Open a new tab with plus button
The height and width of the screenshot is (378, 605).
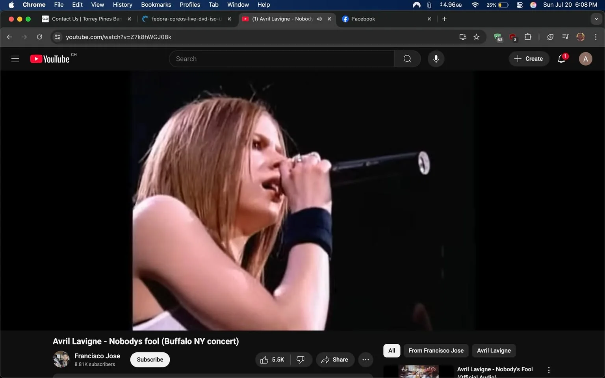click(x=444, y=19)
